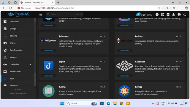Click community tag on Jellyseerr card
The height and width of the screenshot is (107, 190).
(48, 51)
